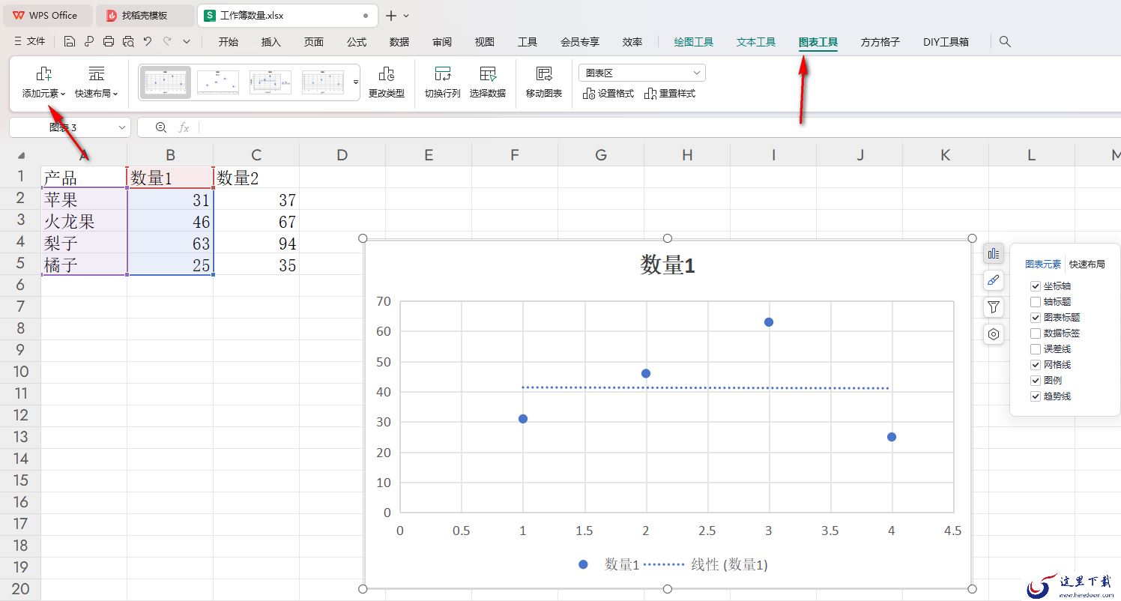
Task: Toggle the 趋势线 trendline checkbox
Action: [x=1036, y=396]
